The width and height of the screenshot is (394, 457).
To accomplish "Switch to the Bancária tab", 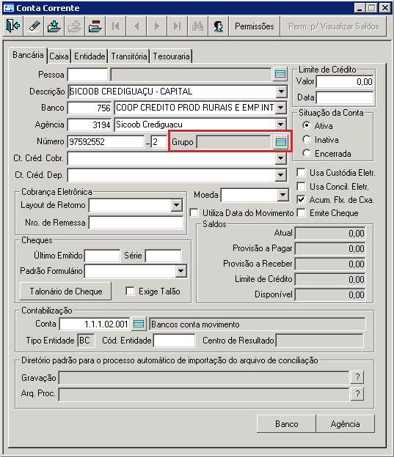I will click(x=28, y=55).
